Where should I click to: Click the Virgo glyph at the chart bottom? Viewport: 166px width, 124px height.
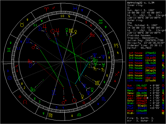[x=50, y=115]
